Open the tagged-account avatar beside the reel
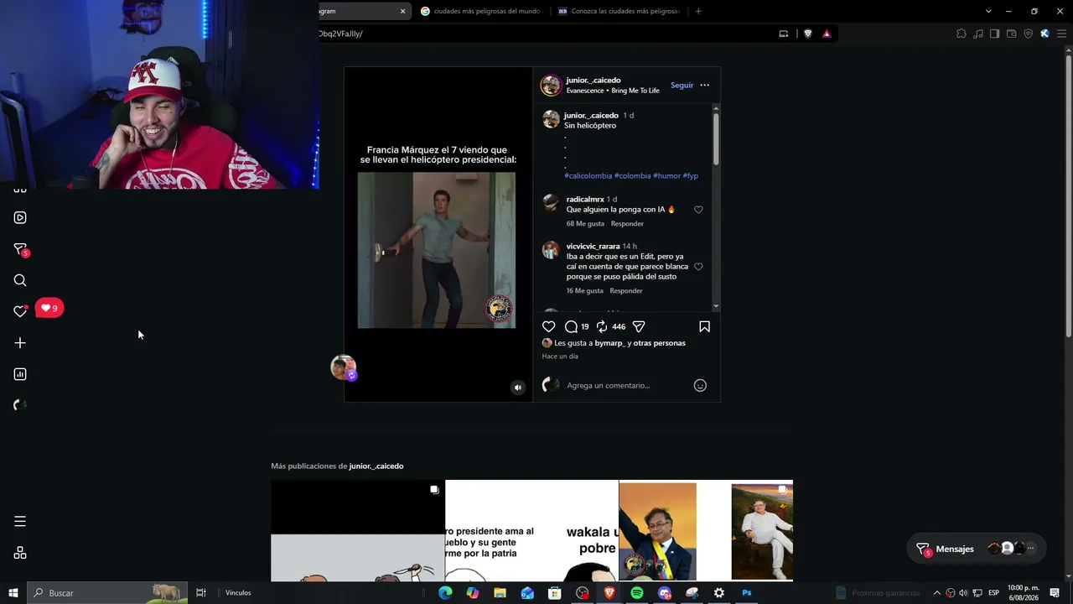Viewport: 1073px width, 604px height. click(344, 367)
